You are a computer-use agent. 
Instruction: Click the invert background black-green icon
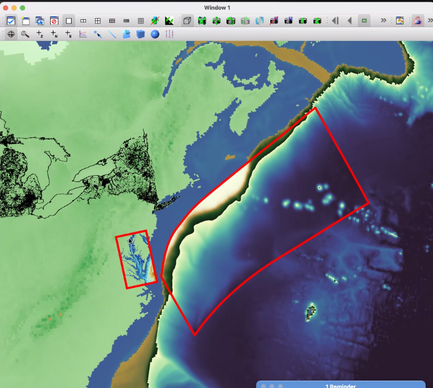pos(170,20)
